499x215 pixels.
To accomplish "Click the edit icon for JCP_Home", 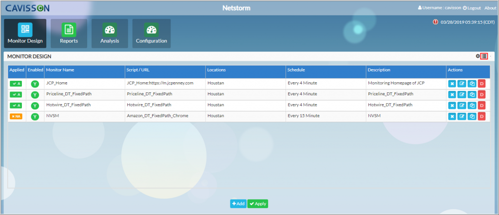I will (462, 84).
